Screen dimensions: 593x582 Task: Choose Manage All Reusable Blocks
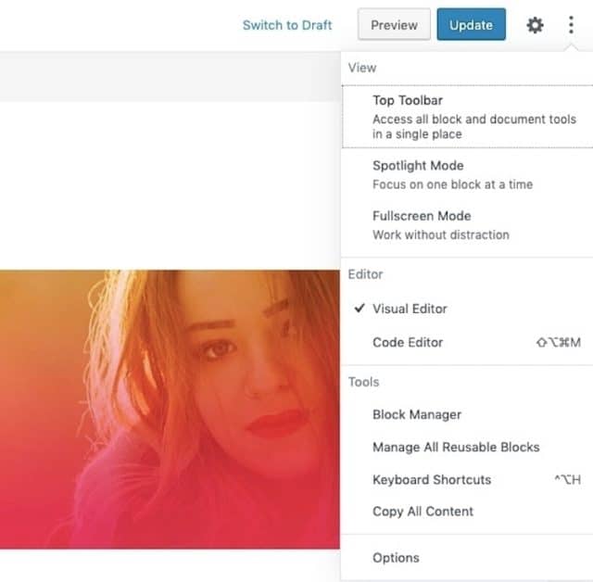coord(456,447)
